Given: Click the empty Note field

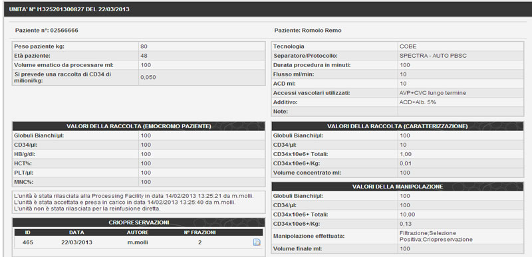Looking at the screenshot, I should point(461,112).
